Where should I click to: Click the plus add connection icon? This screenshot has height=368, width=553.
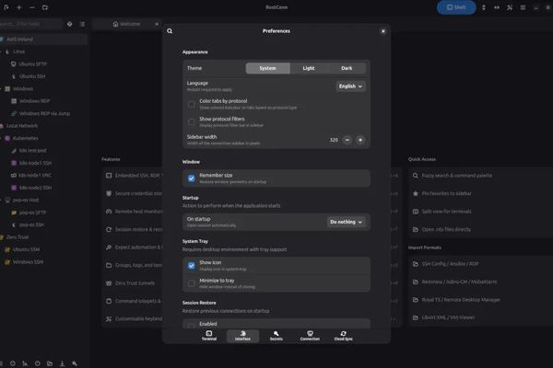[19, 7]
